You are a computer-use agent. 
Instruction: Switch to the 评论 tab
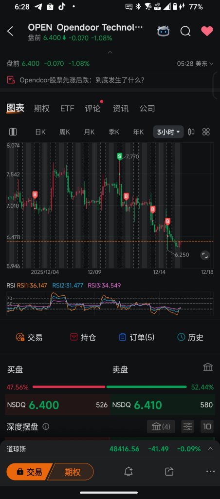(92, 109)
